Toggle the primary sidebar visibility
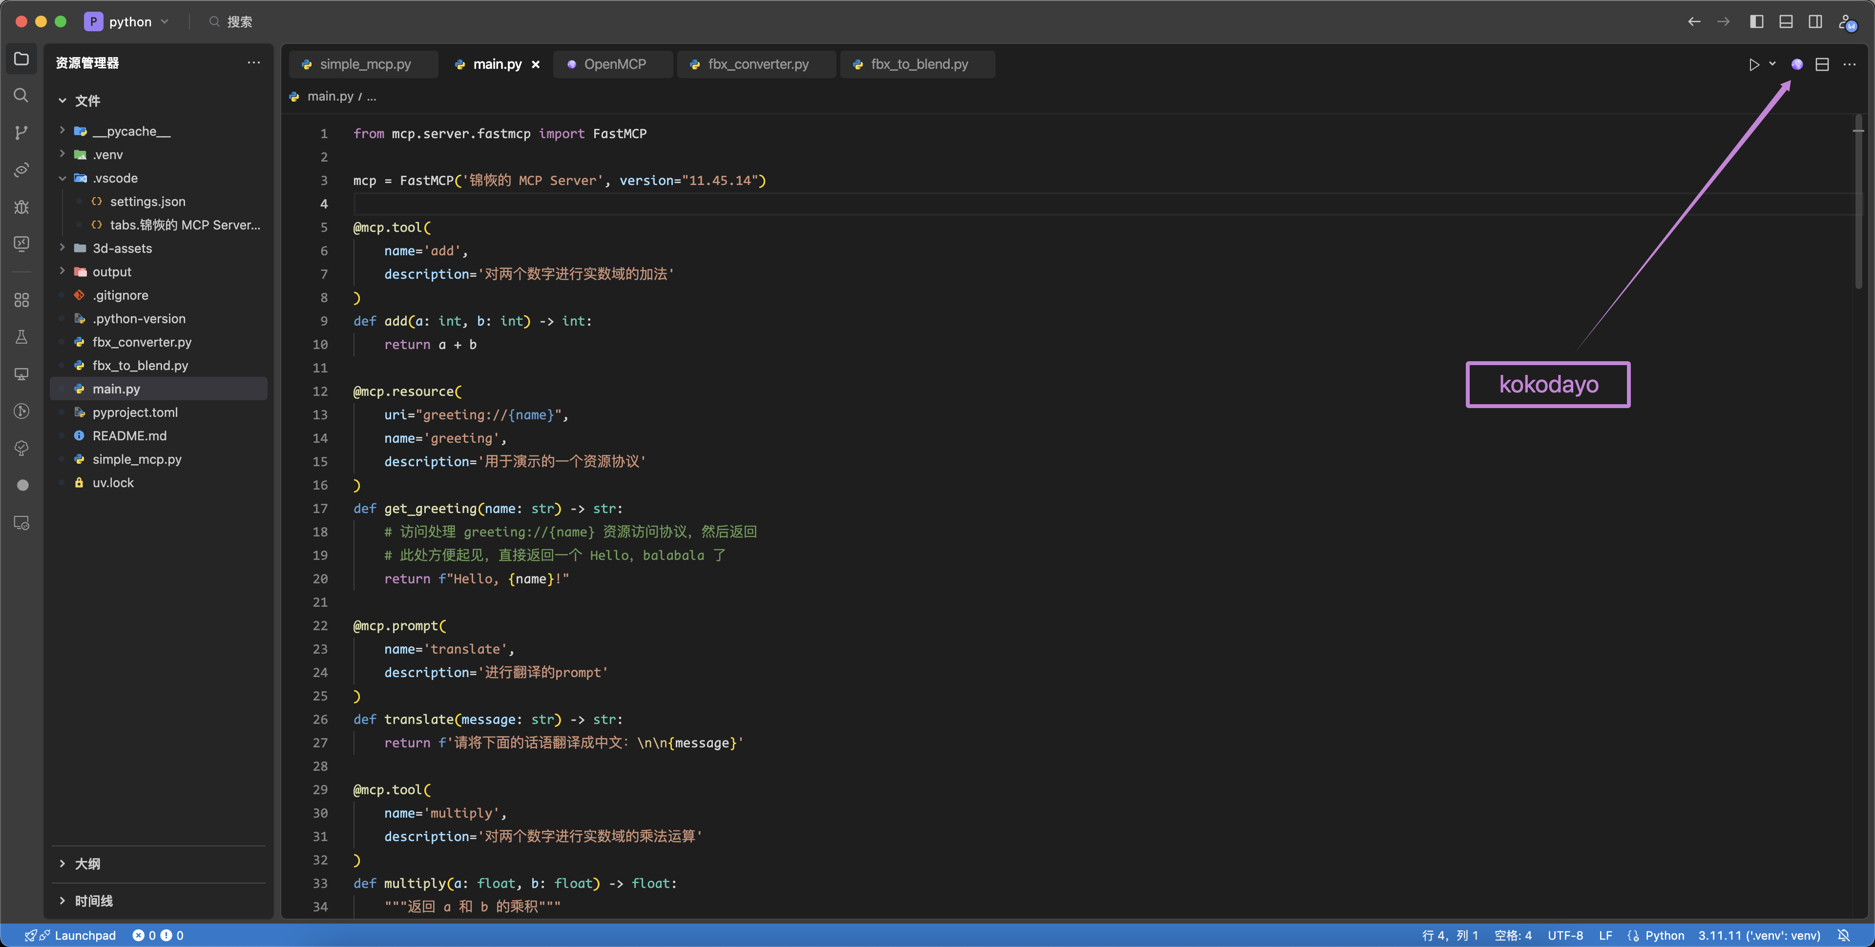 tap(1756, 22)
